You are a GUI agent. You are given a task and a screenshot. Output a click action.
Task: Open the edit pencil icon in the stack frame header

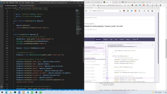[x=152, y=45]
